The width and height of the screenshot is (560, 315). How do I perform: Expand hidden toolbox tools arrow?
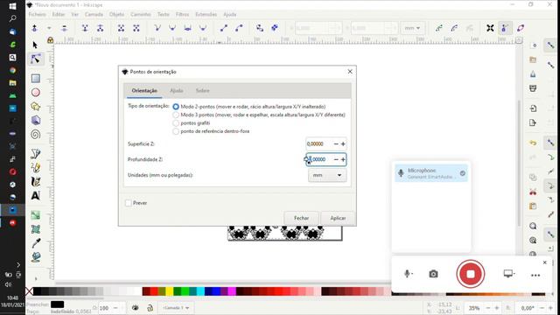coord(36,278)
